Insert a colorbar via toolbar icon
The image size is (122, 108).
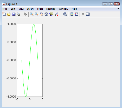coord(72,14)
